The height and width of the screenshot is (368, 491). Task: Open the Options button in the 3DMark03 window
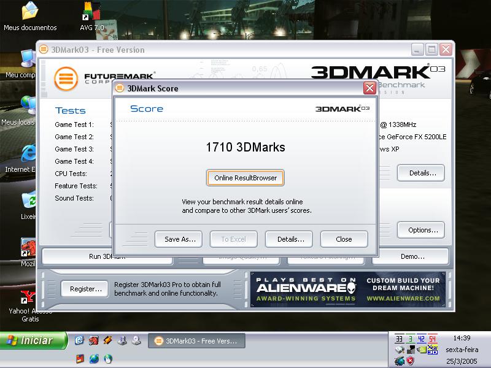[421, 230]
